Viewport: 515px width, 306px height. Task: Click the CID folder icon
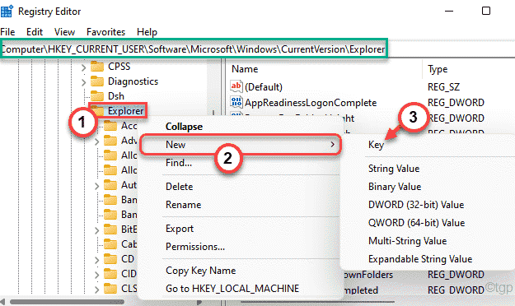110,274
